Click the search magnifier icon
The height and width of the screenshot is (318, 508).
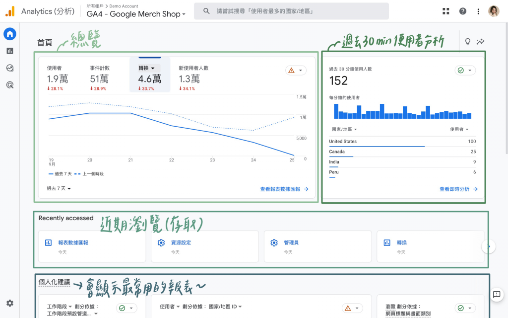[x=206, y=11]
